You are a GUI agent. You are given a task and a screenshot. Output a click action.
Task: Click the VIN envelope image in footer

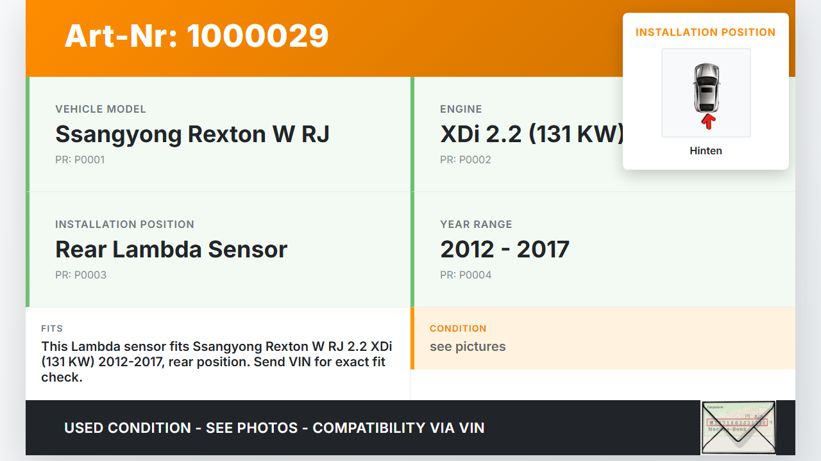click(738, 427)
